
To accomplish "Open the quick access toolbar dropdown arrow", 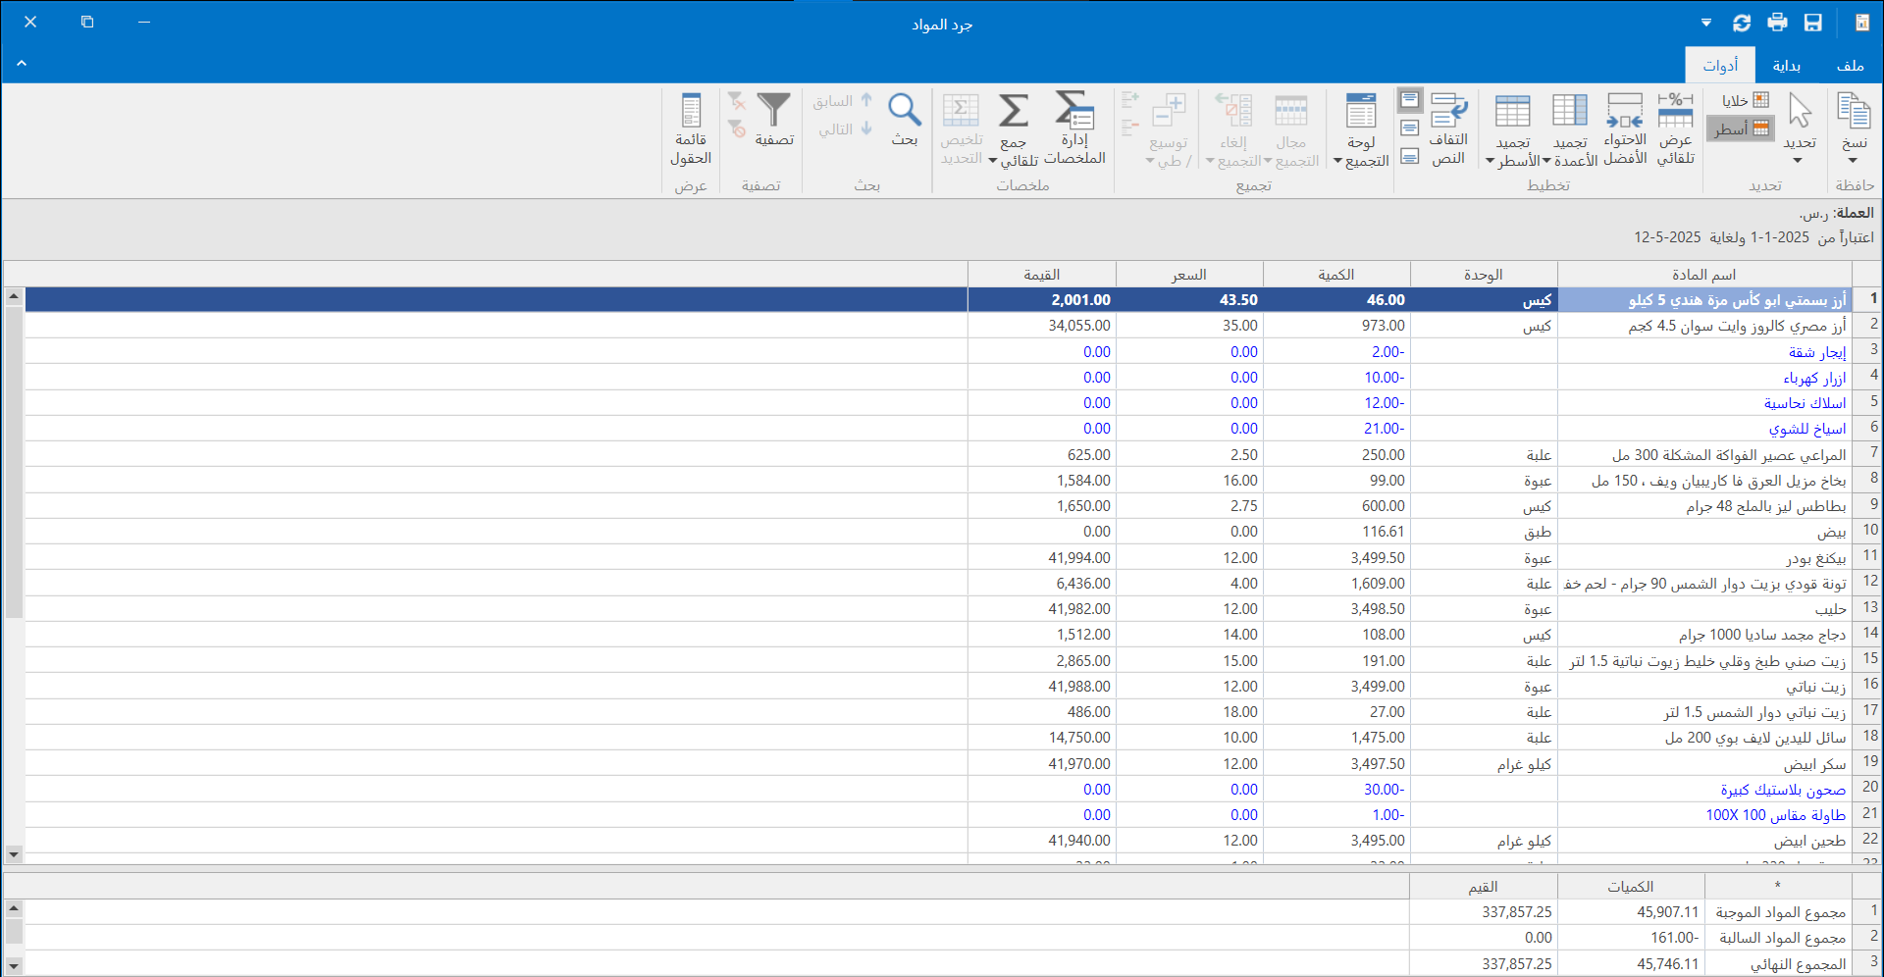I will [1706, 23].
